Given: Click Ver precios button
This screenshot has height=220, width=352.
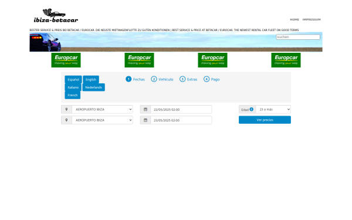Looking at the screenshot, I should coord(265,120).
